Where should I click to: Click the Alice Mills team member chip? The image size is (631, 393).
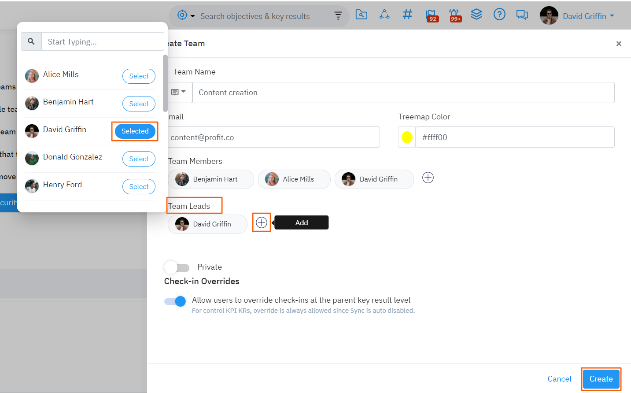[x=294, y=179]
